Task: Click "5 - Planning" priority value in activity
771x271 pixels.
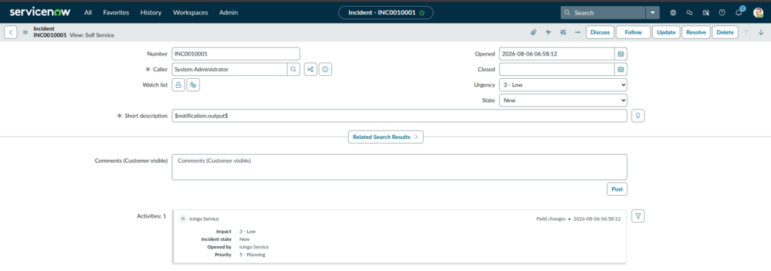Action: click(x=252, y=254)
